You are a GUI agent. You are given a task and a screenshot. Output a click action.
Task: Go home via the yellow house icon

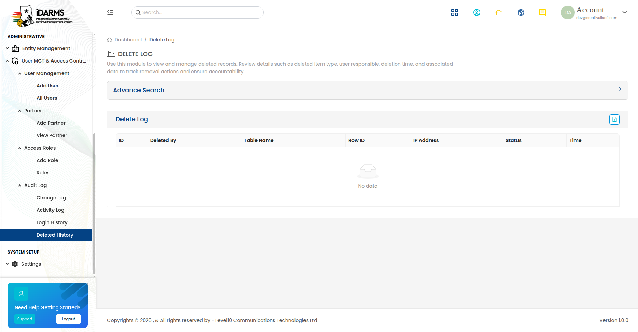tap(499, 12)
